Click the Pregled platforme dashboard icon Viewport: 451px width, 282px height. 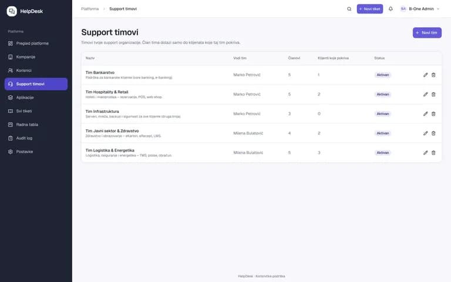click(11, 43)
